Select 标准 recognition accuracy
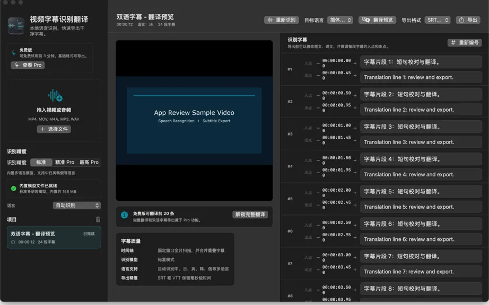The width and height of the screenshot is (489, 305). [41, 162]
